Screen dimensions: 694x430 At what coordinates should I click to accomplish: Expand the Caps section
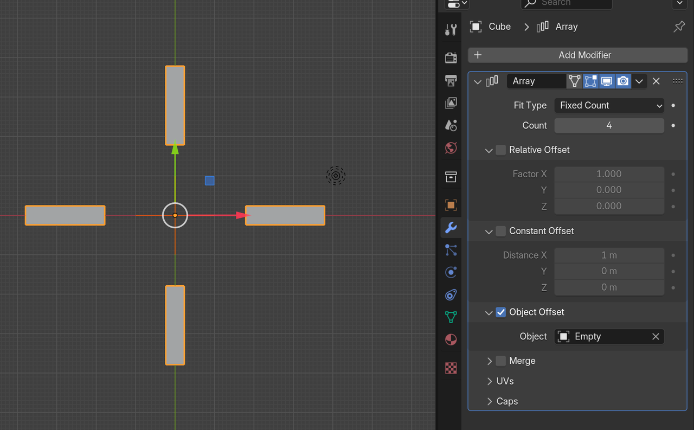489,401
